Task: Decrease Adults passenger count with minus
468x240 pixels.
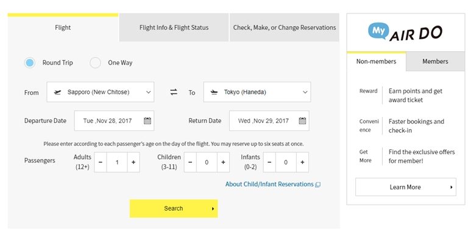Action: pos(101,162)
